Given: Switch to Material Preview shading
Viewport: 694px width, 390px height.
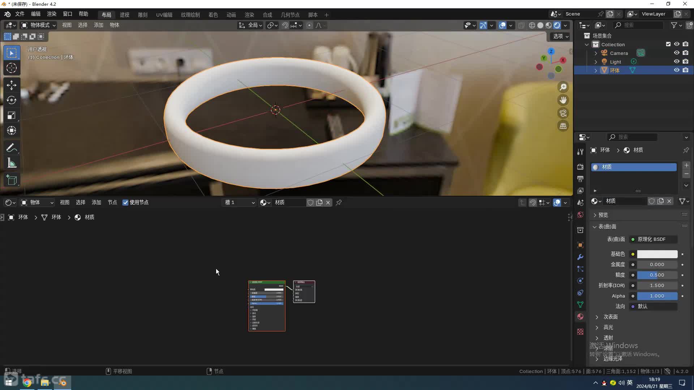Looking at the screenshot, I should click(549, 25).
